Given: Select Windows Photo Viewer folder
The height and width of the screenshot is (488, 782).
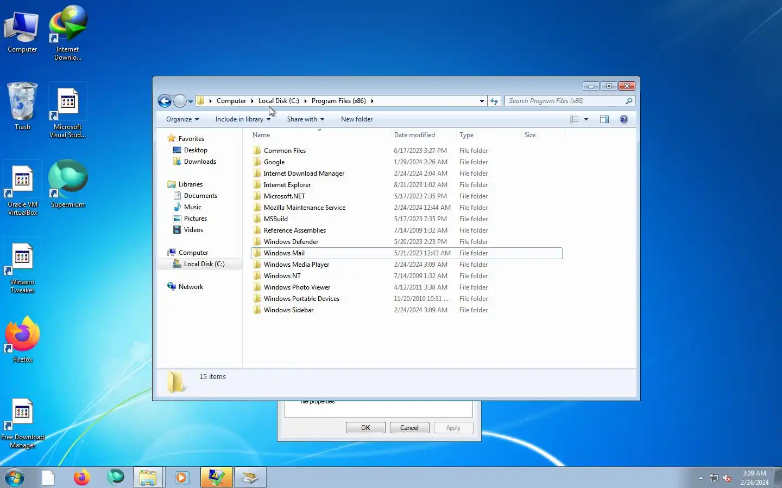Looking at the screenshot, I should click(x=407, y=287).
